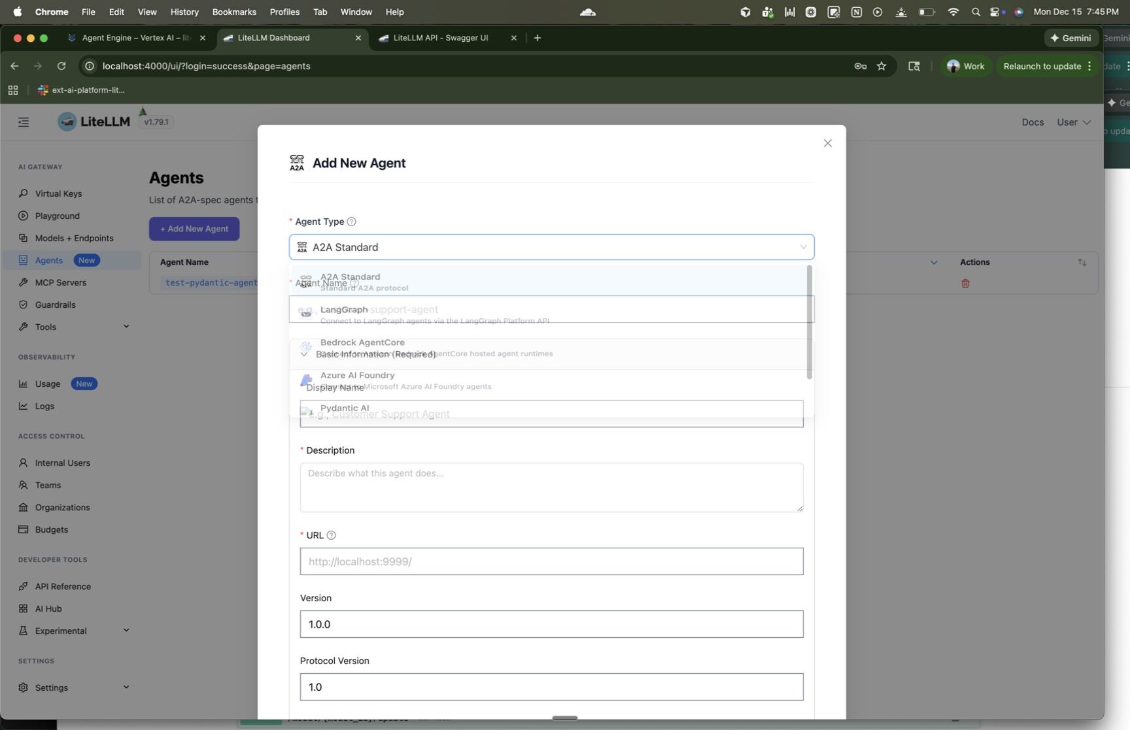Click the Description text area
Viewport: 1130px width, 730px height.
552,488
